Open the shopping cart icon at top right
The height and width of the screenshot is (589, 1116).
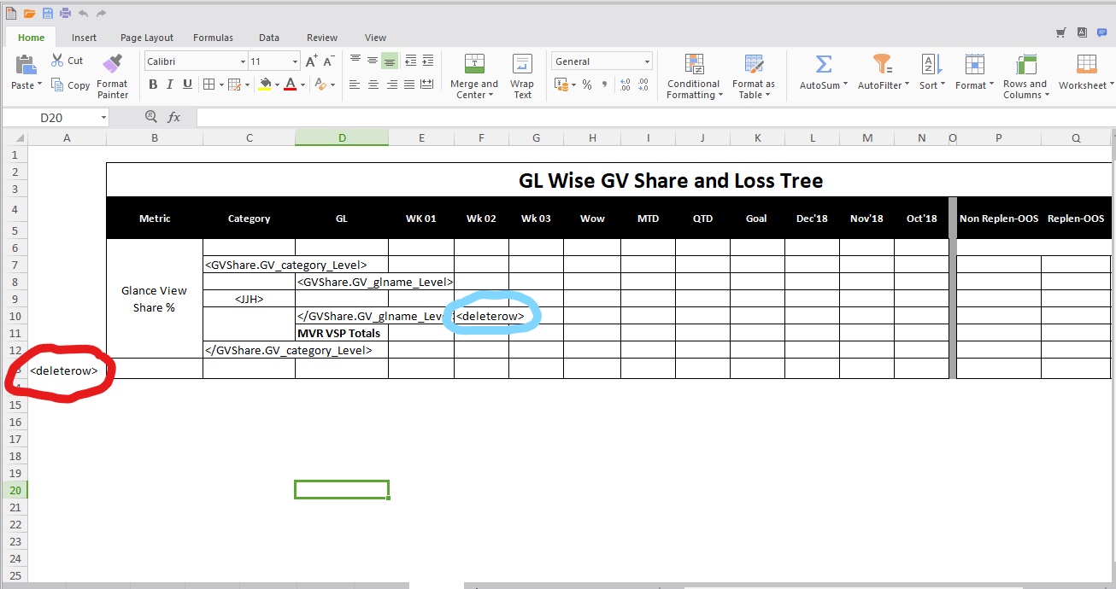coord(1061,32)
